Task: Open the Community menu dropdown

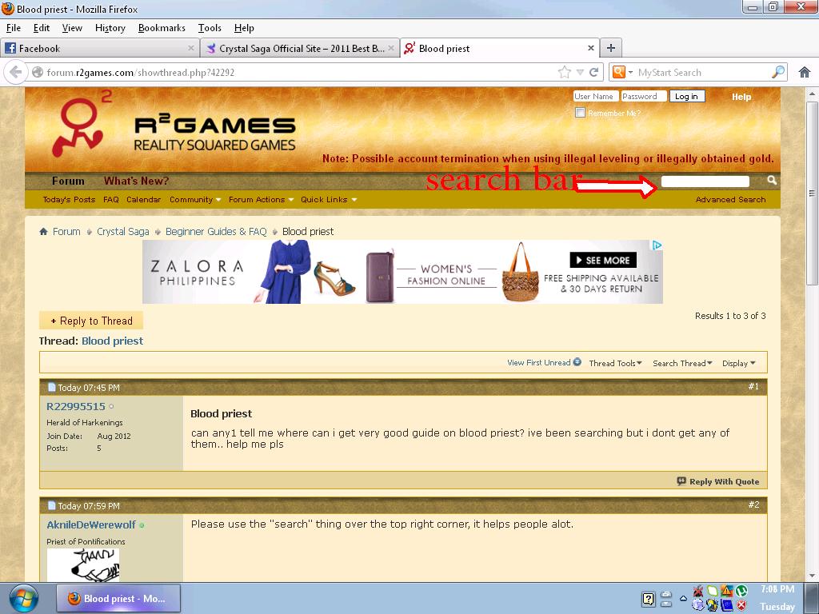Action: tap(194, 200)
